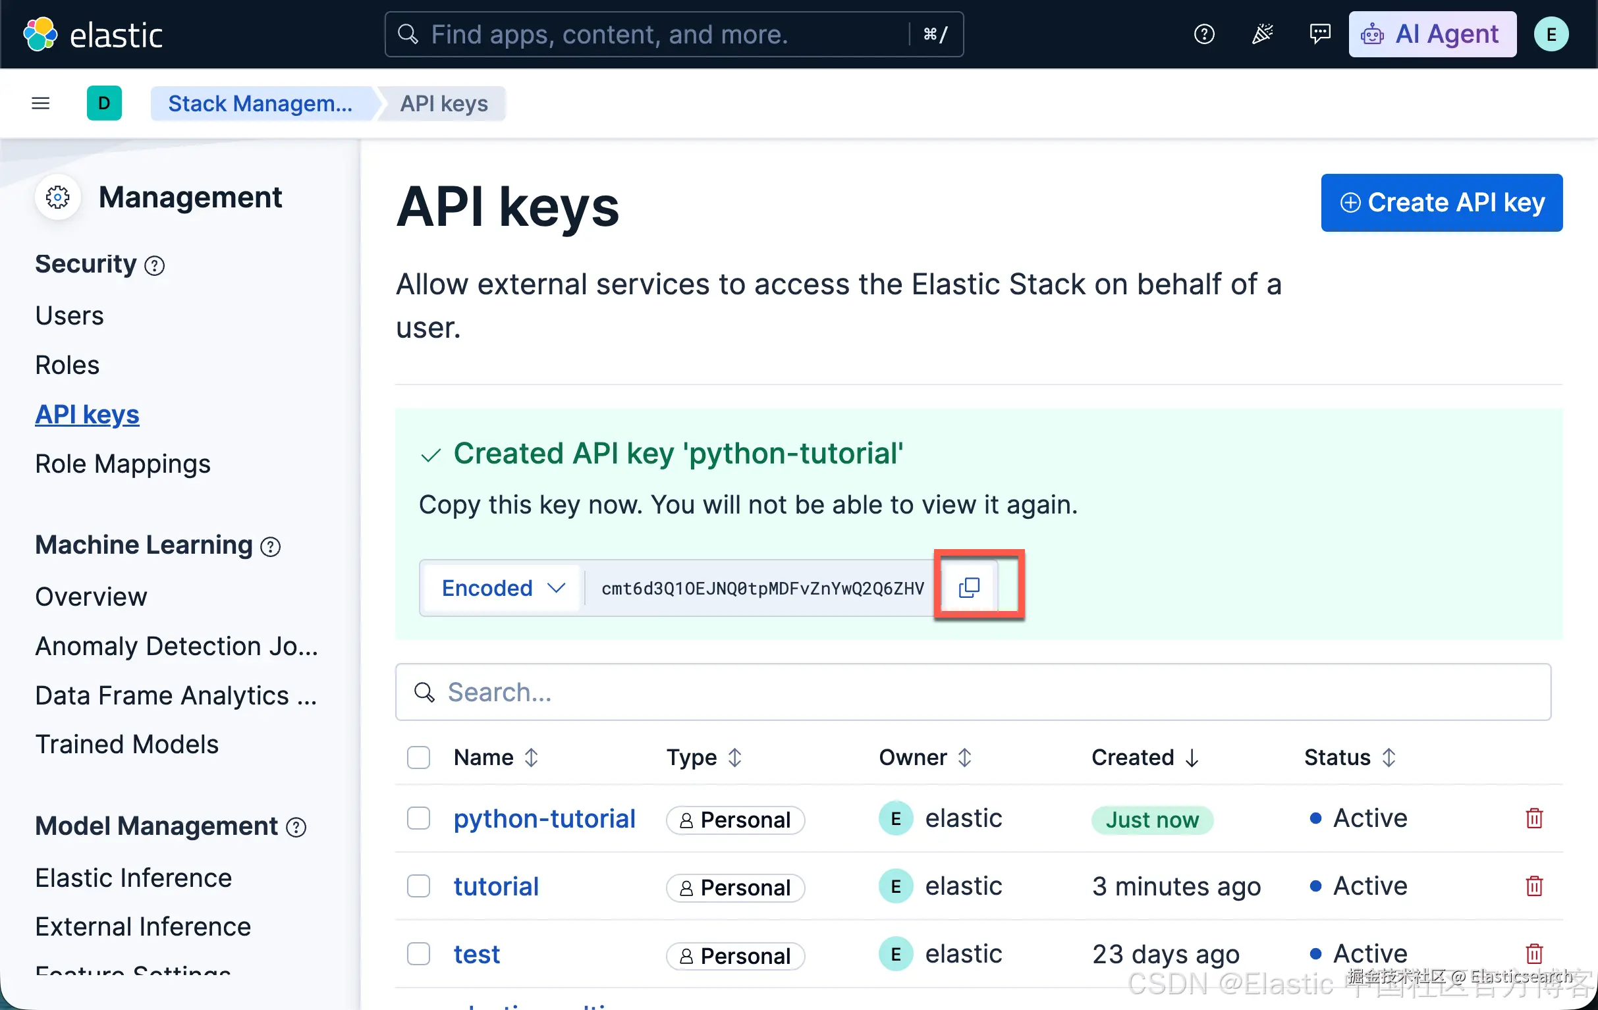Sort the table by Type
The width and height of the screenshot is (1598, 1010).
click(x=703, y=757)
